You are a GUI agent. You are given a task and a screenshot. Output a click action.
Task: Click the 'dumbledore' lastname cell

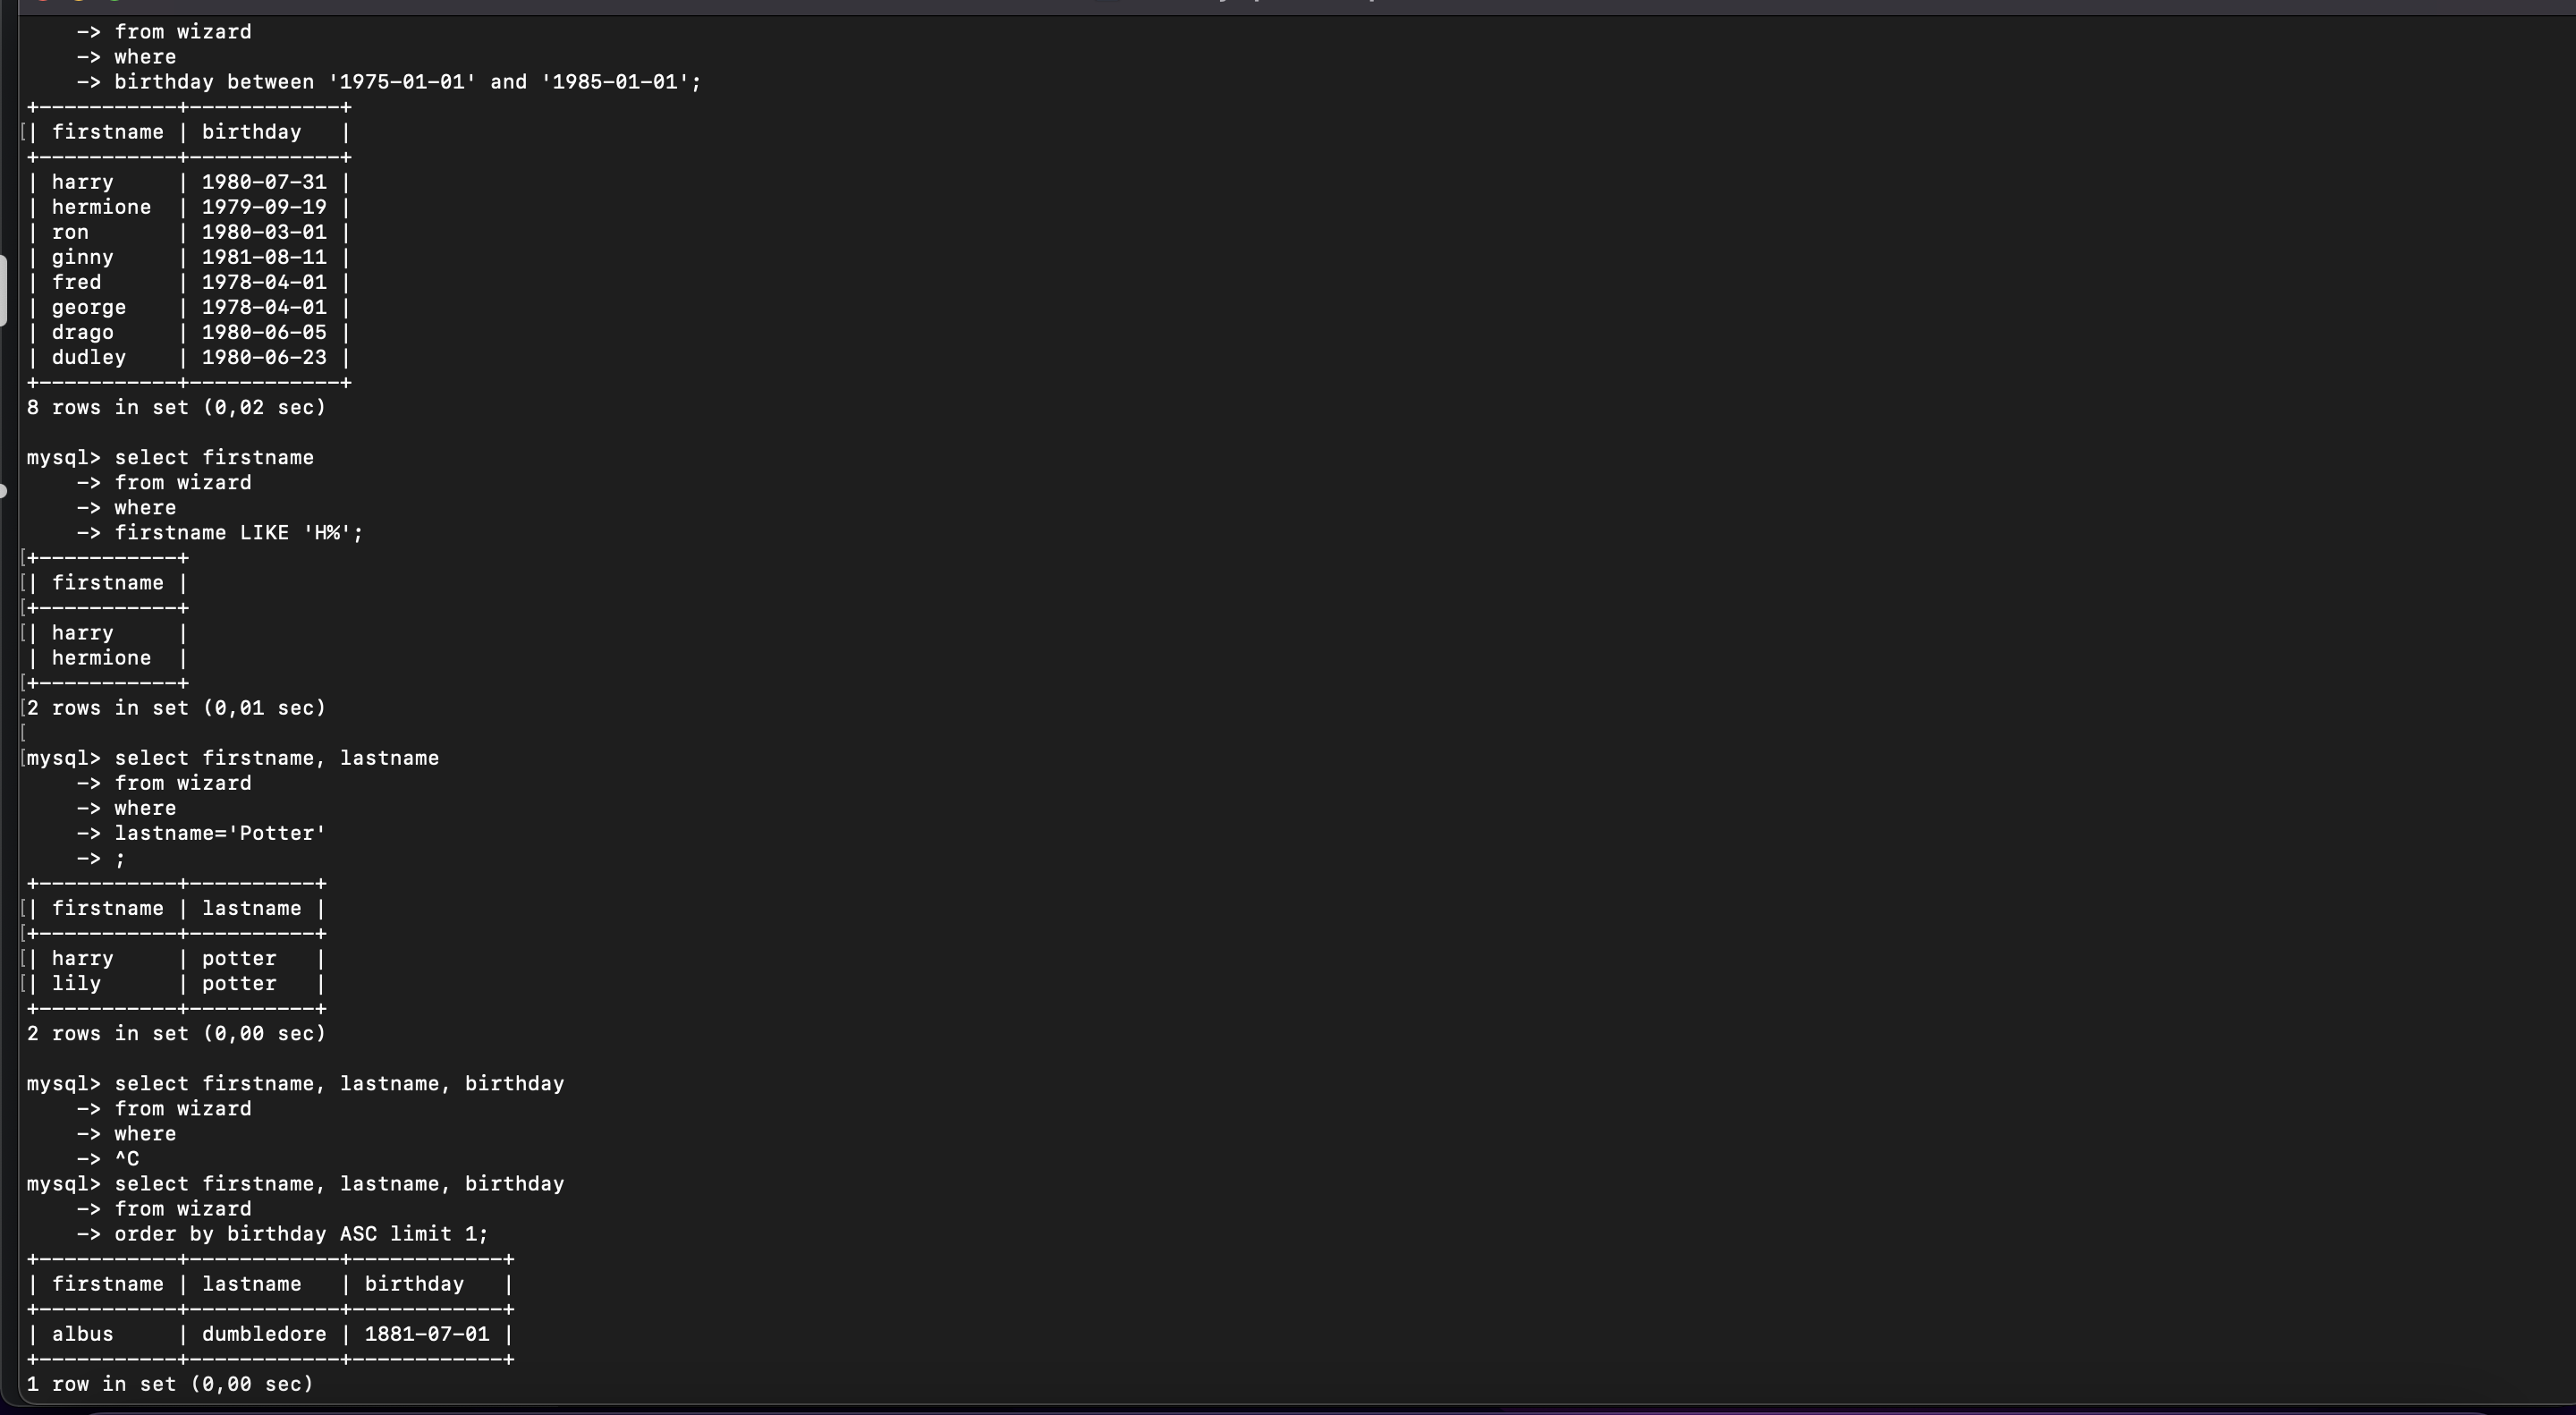coord(264,1334)
